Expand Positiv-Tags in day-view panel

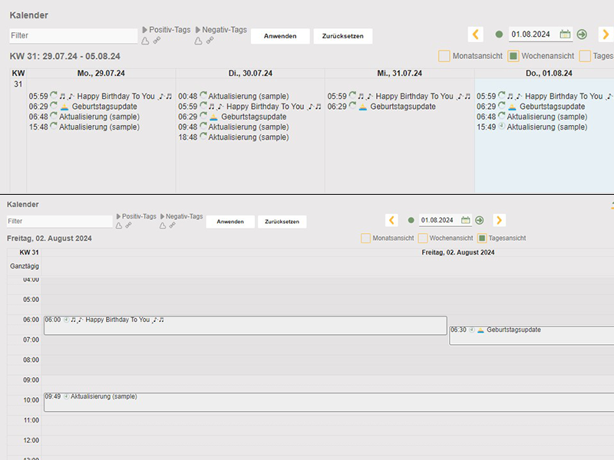click(137, 216)
